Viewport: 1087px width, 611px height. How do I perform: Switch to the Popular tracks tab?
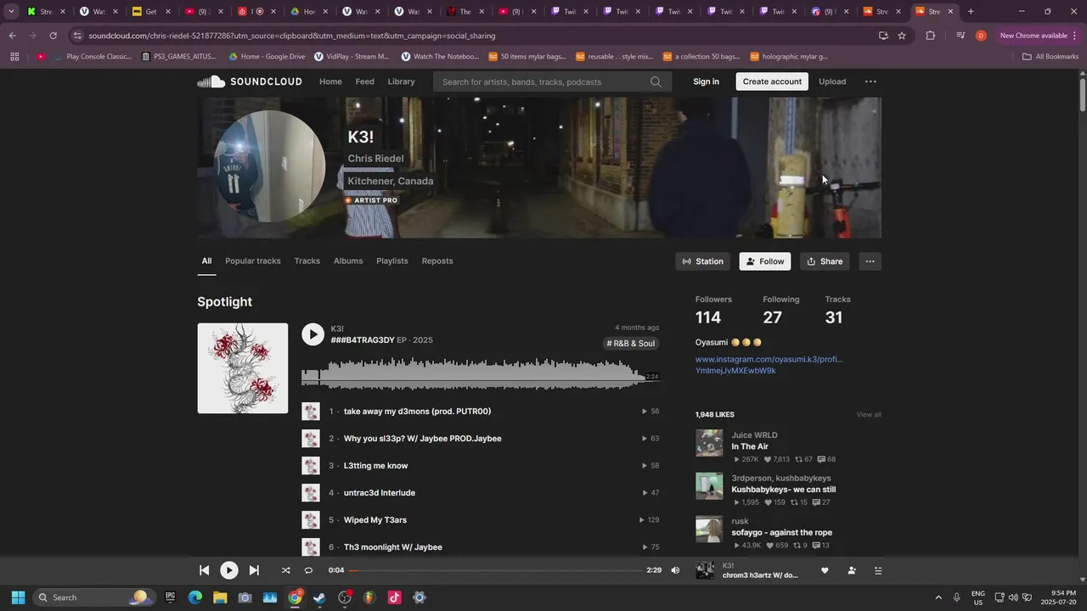coord(253,261)
